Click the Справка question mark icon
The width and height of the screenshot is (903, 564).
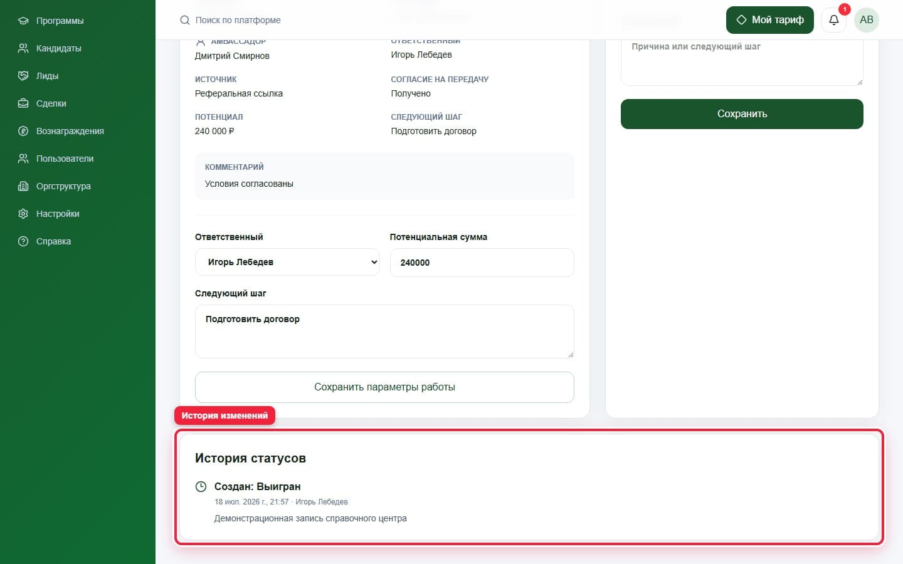[23, 241]
